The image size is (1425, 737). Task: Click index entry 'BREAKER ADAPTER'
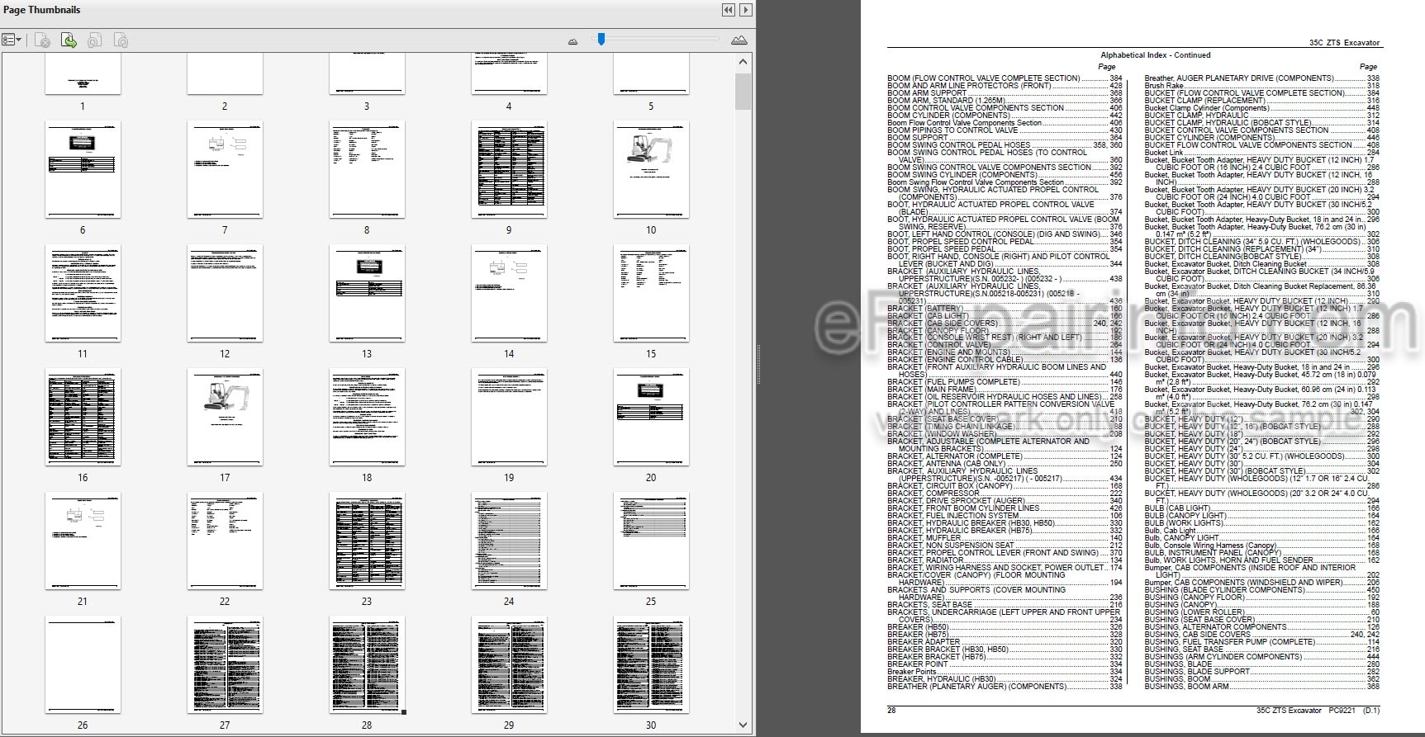click(x=924, y=642)
